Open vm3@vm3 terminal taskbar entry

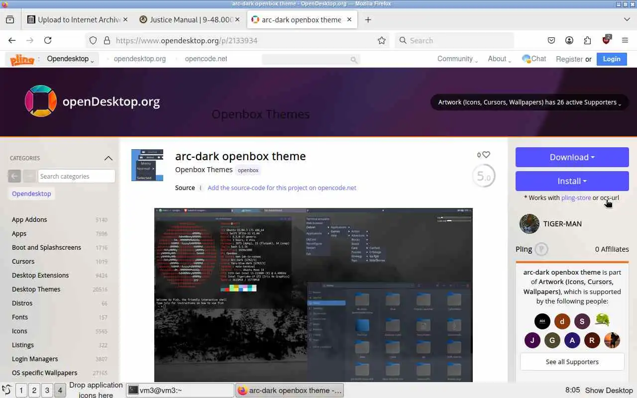180,391
